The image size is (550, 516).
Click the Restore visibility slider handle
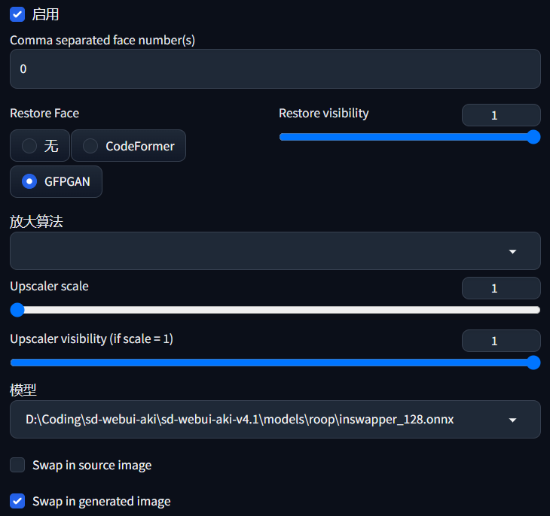(533, 137)
